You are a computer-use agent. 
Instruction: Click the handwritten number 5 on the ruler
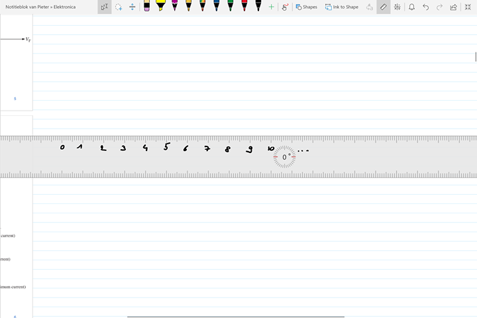(x=166, y=146)
